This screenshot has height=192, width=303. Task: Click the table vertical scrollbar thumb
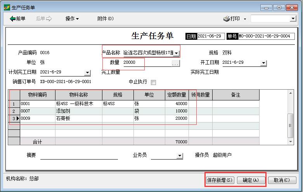pyautogui.click(x=290, y=126)
